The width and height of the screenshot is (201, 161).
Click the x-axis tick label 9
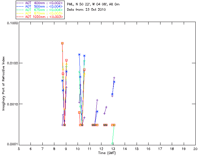click(x=66, y=149)
